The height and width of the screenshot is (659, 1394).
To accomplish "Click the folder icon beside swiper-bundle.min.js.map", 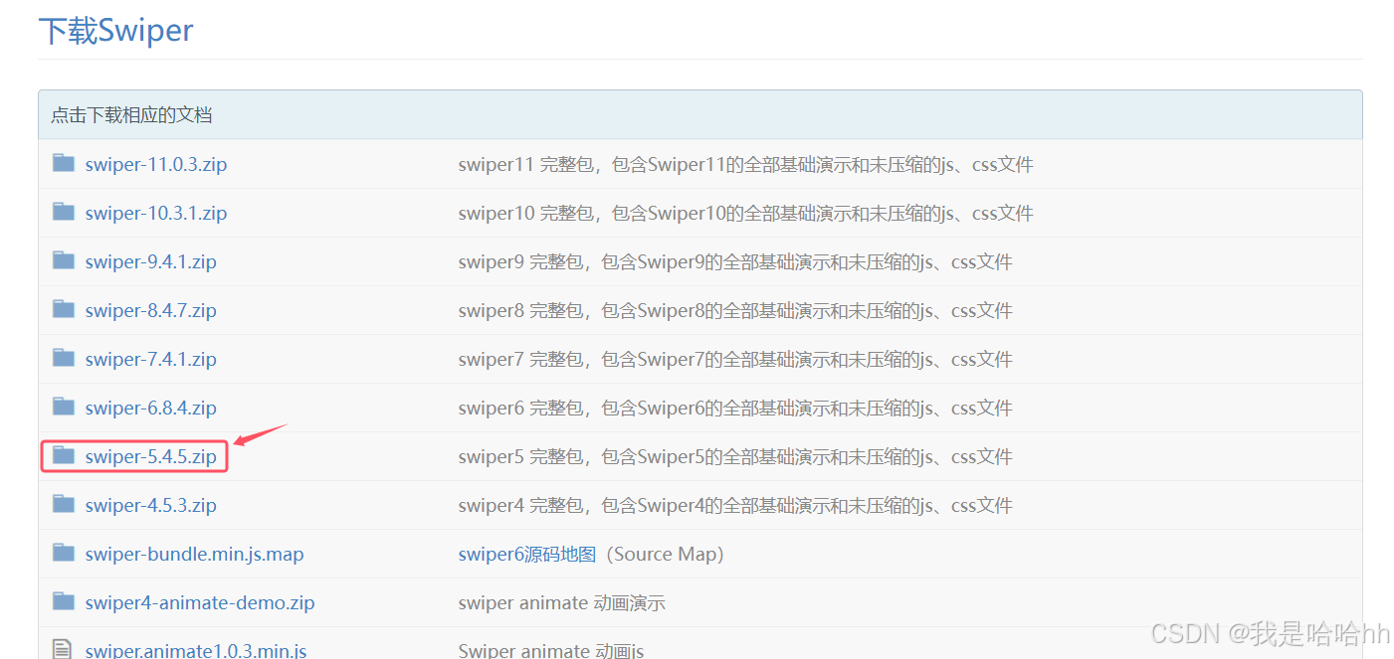I will point(64,553).
